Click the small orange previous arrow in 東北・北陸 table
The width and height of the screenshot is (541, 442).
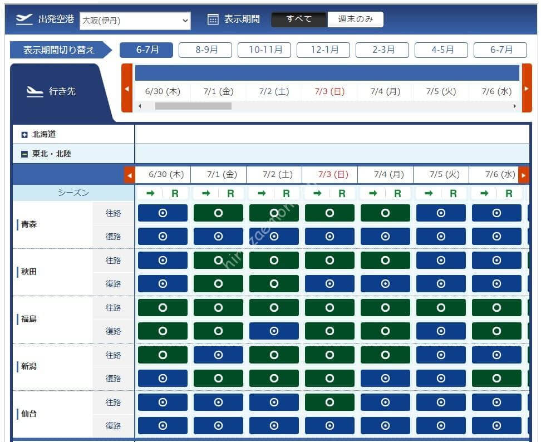pyautogui.click(x=129, y=175)
